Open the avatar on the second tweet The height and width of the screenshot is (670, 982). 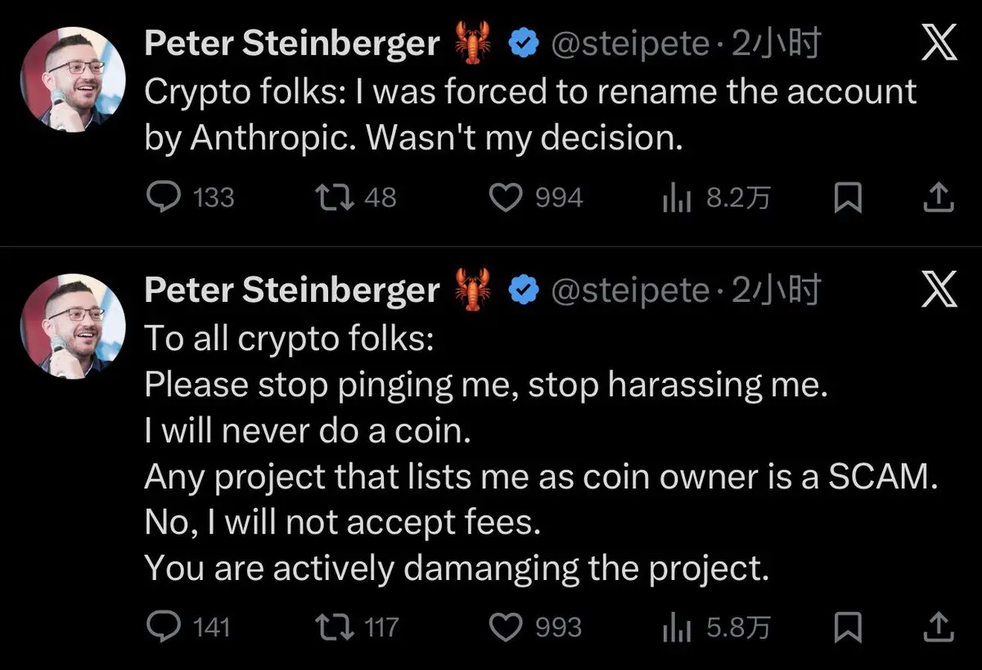pos(73,326)
